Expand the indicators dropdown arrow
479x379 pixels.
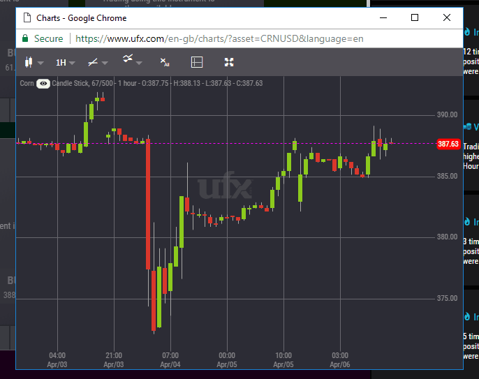[x=139, y=63]
